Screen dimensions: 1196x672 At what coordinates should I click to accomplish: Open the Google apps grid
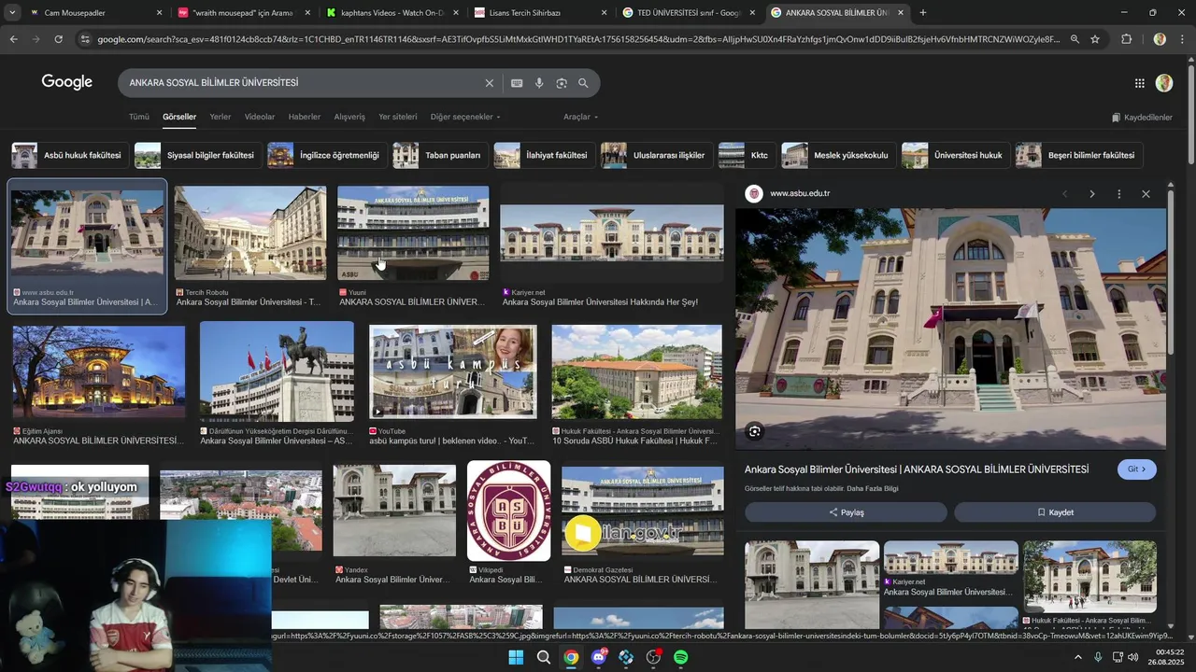[1139, 83]
